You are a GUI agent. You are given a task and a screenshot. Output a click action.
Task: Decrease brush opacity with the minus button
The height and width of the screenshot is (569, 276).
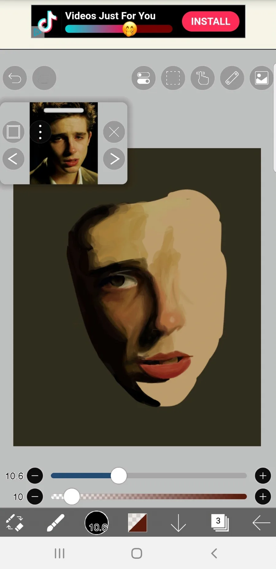pos(35,497)
